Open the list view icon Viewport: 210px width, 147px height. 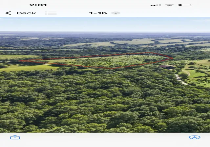pyautogui.click(x=51, y=13)
